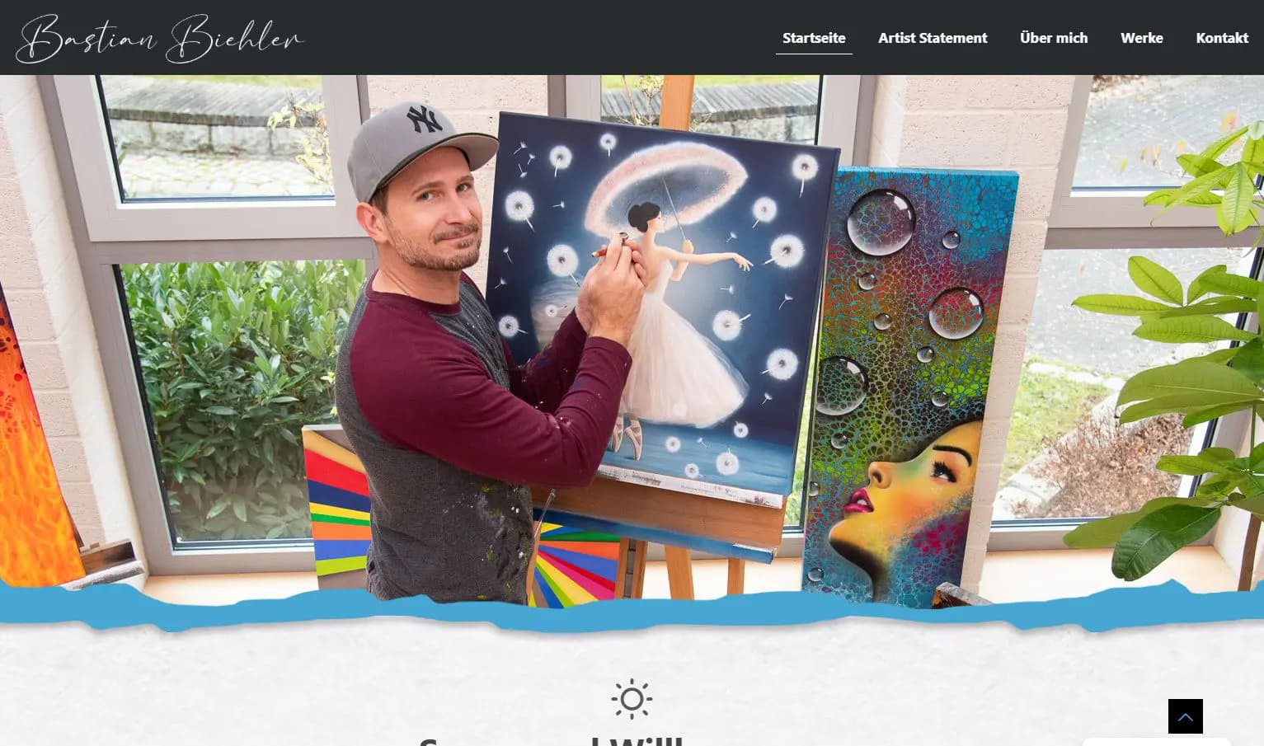This screenshot has width=1264, height=746.
Task: Select Kontakt in the navigation bar
Action: pos(1222,38)
